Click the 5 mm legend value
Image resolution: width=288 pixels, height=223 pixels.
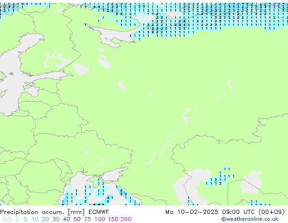25,219
